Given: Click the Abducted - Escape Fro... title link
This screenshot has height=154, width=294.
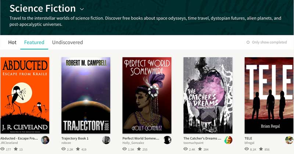Looking at the screenshot, I should [19, 138].
